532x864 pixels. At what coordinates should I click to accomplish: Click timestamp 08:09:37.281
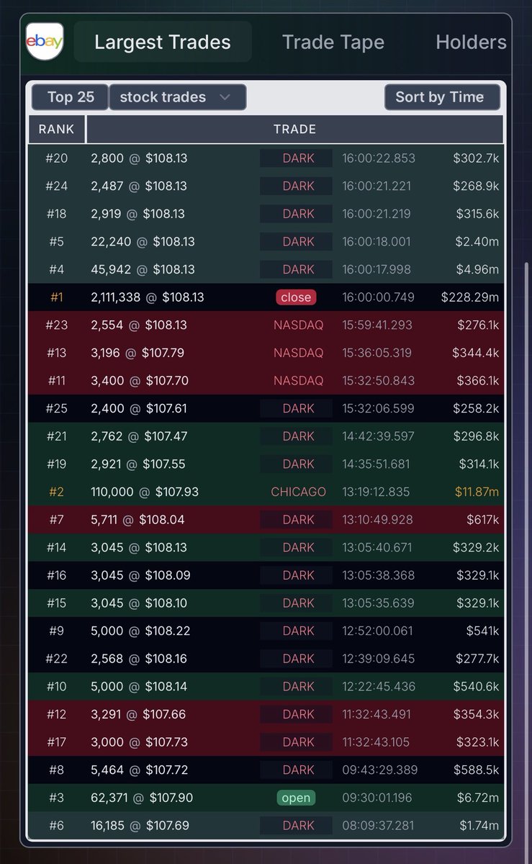[379, 826]
